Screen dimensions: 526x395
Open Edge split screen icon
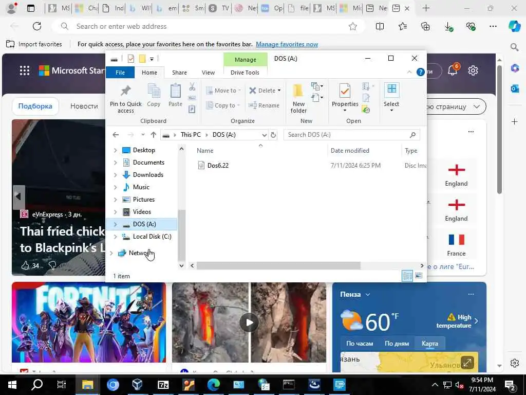[x=380, y=26]
